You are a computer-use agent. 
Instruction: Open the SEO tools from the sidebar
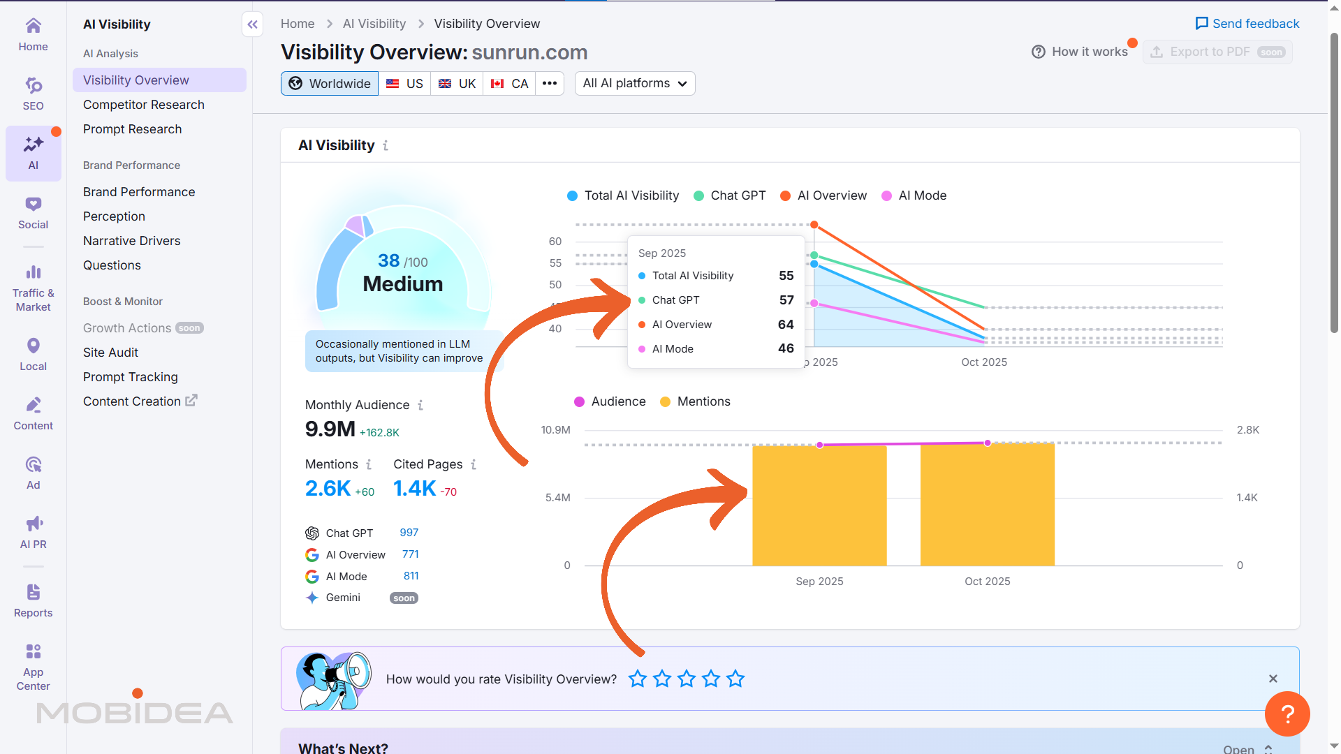point(33,92)
